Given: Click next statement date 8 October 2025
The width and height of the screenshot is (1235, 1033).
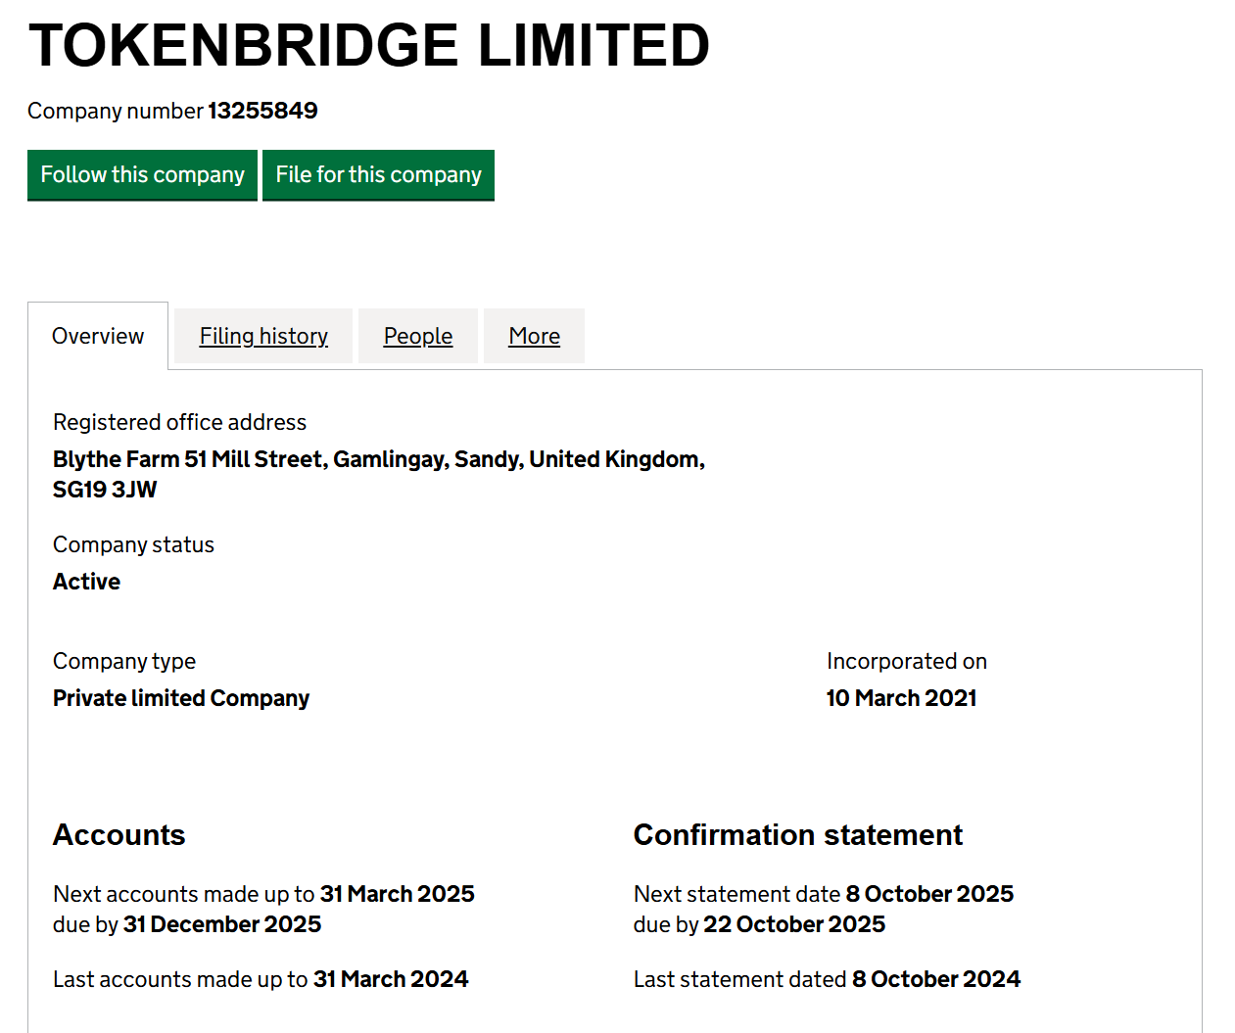Looking at the screenshot, I should 930,894.
